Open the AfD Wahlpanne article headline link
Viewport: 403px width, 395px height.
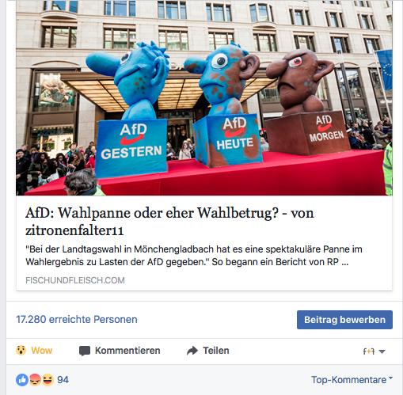[x=169, y=222]
